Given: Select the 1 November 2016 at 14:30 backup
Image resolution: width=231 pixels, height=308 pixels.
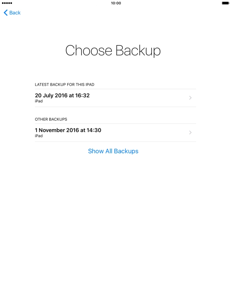Looking at the screenshot, I should click(x=115, y=133).
